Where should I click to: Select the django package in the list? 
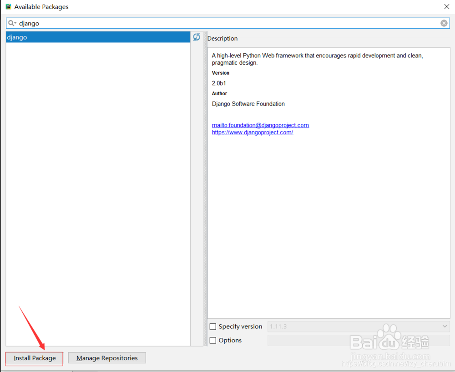tap(98, 37)
